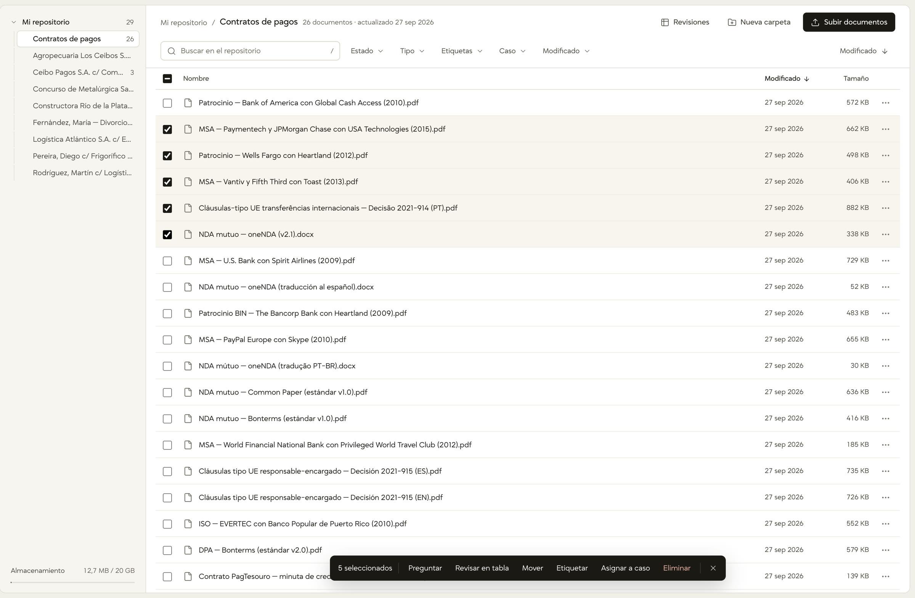Click Eliminar in the selection bar
The image size is (915, 598).
point(677,568)
